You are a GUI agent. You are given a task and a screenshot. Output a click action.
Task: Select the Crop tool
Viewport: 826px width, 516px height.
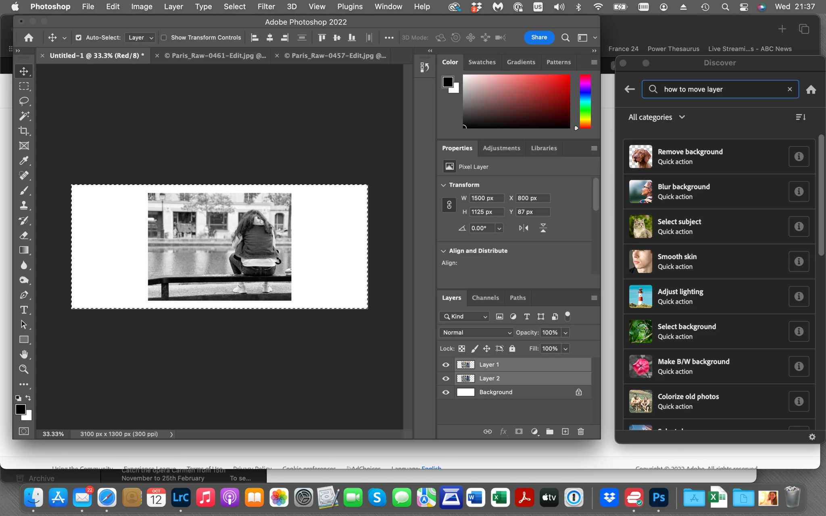[24, 131]
